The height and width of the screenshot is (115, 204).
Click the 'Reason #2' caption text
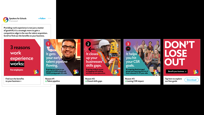[x=90, y=79]
